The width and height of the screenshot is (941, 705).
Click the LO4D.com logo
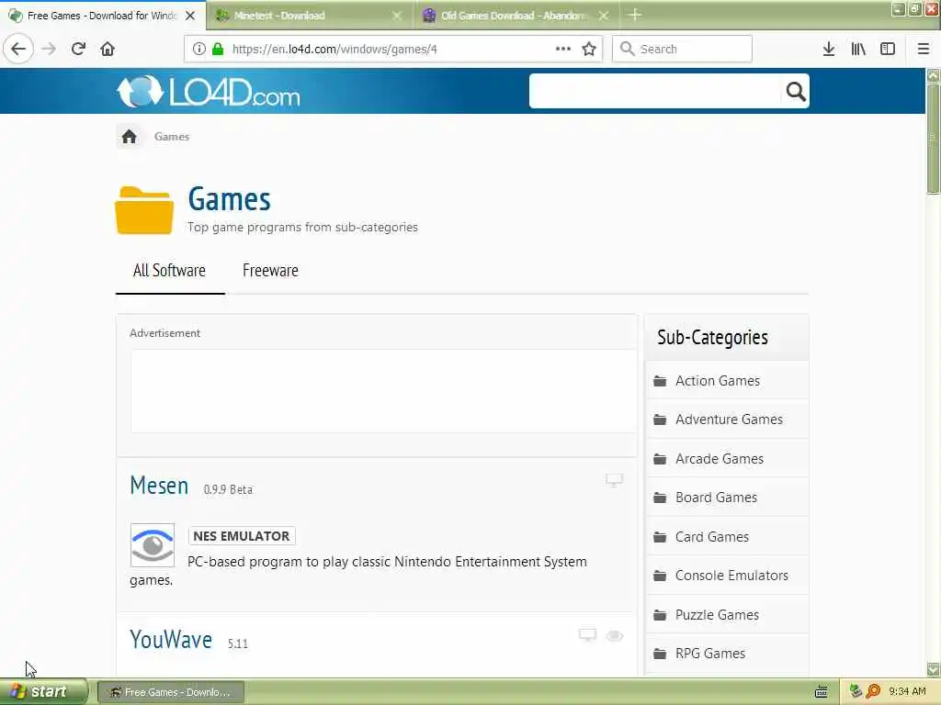[209, 92]
